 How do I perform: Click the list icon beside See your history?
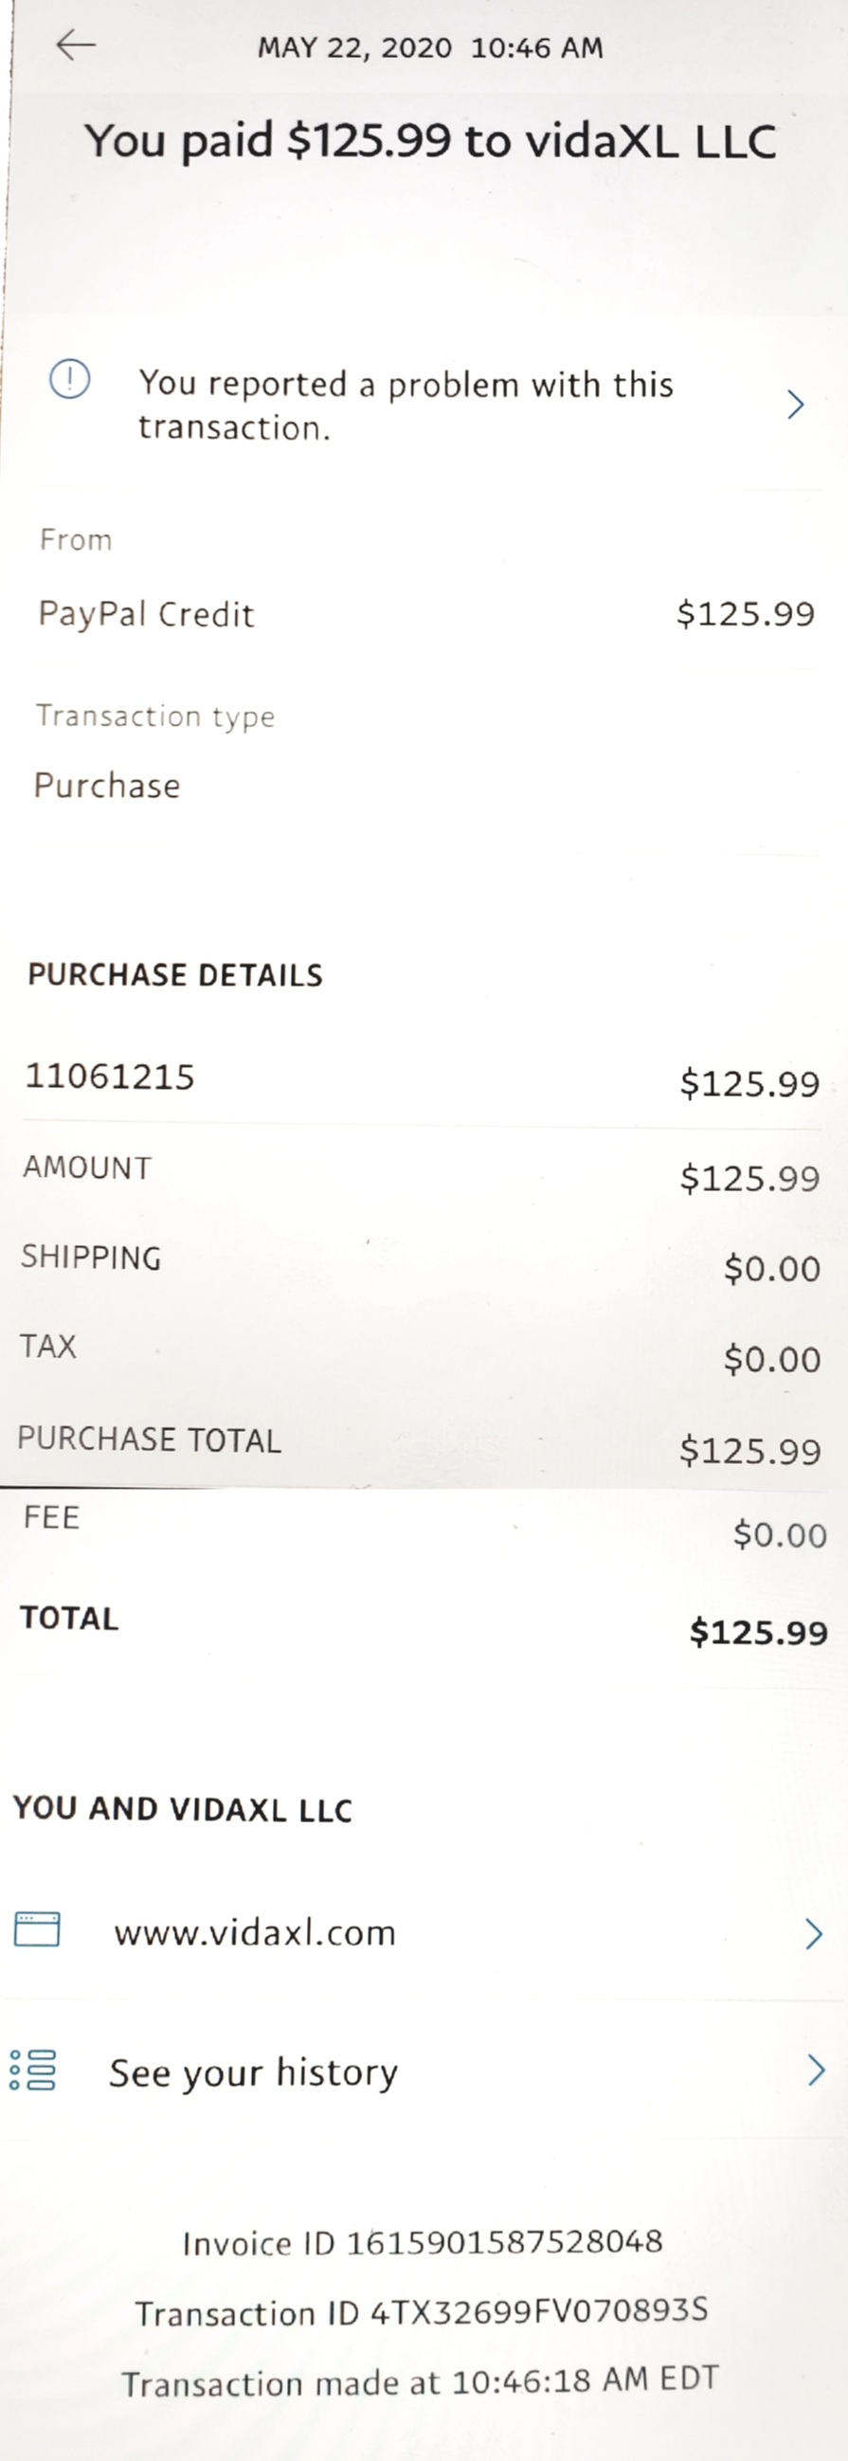coord(33,2070)
